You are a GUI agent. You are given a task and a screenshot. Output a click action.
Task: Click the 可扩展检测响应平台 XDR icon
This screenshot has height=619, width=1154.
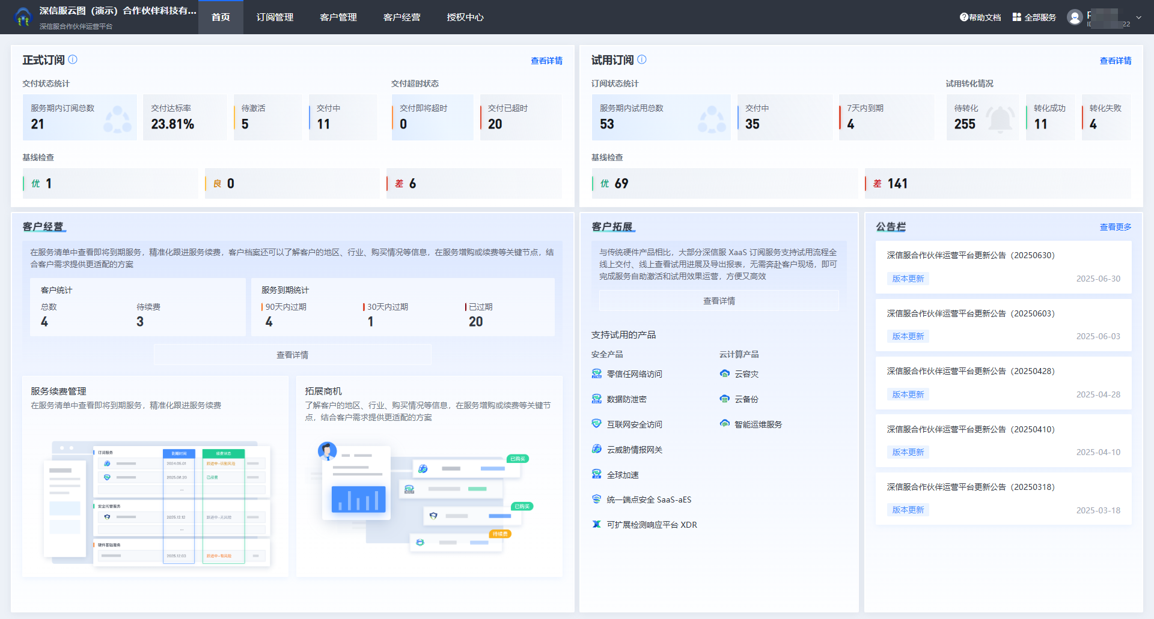(x=596, y=525)
